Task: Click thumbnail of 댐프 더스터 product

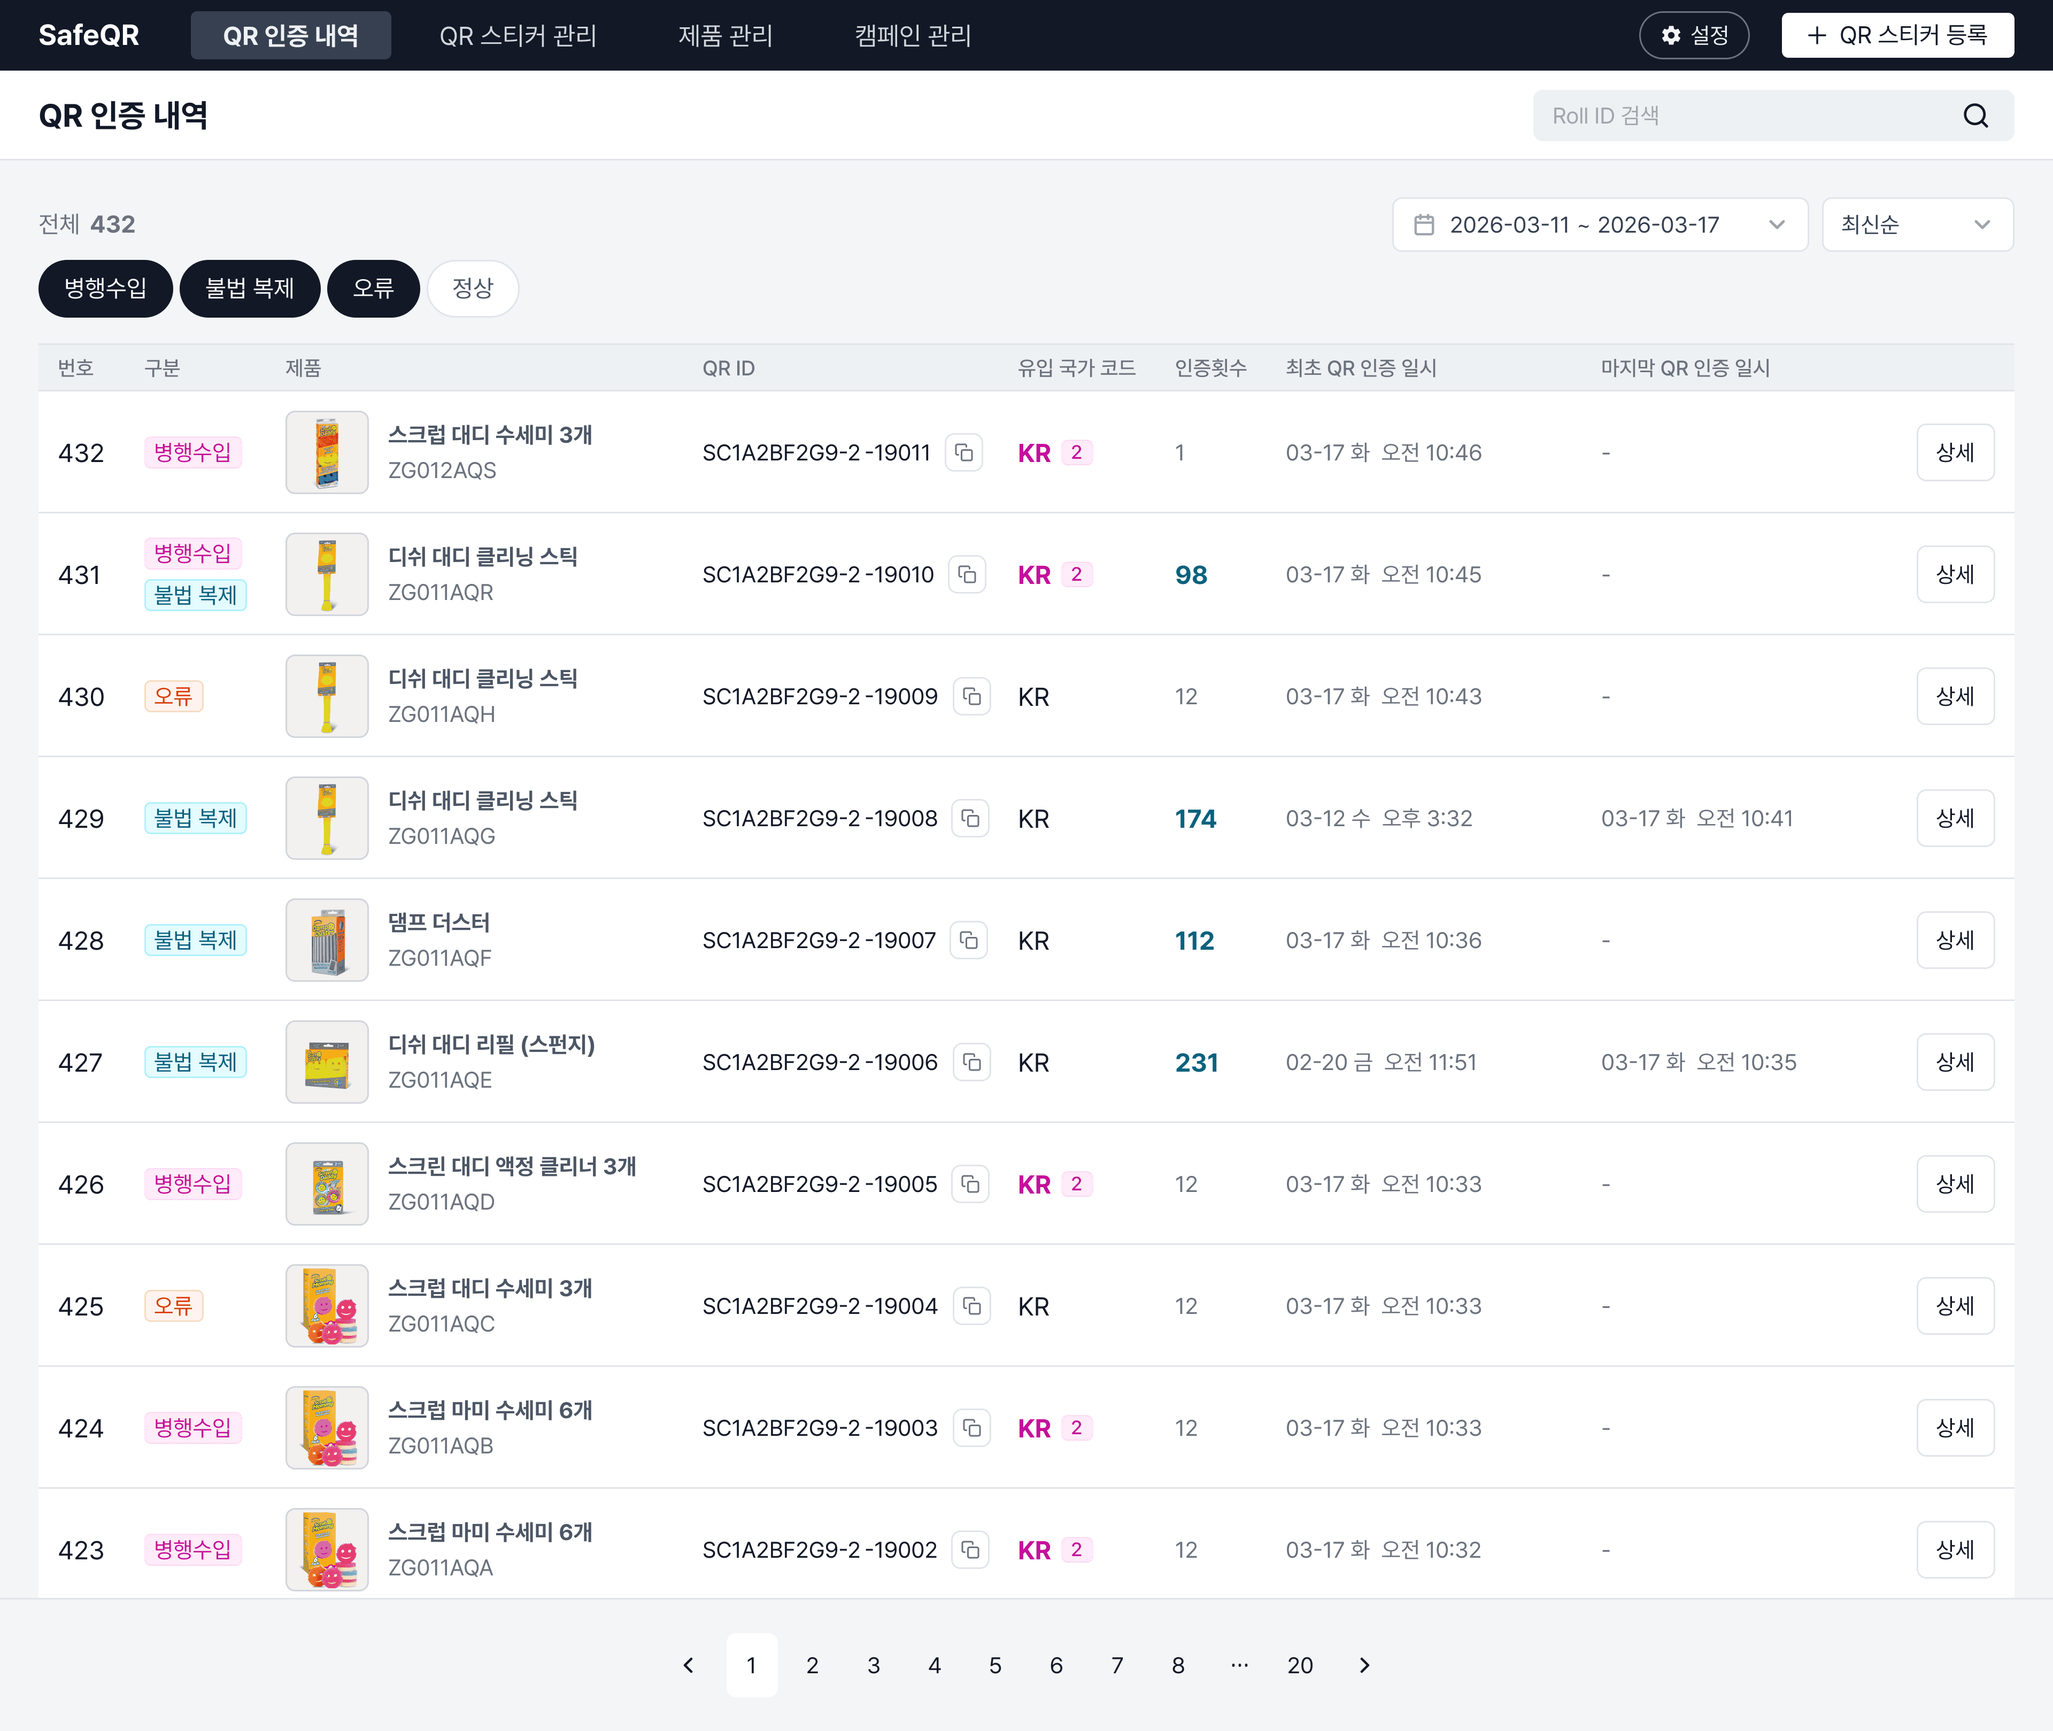Action: pos(327,940)
